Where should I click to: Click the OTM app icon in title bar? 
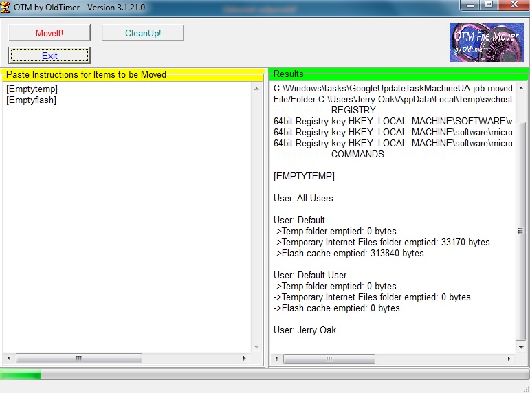7,6
